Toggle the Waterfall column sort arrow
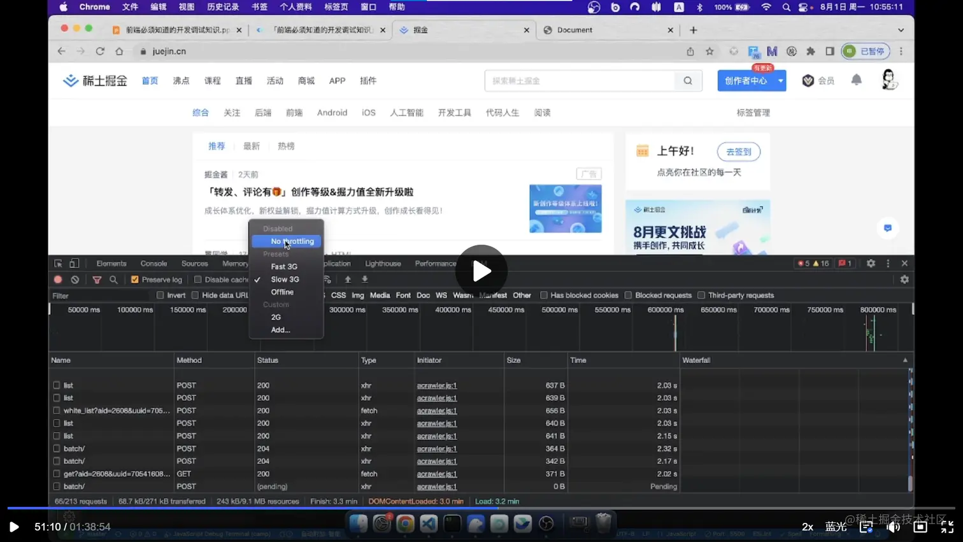This screenshot has height=542, width=963. pyautogui.click(x=905, y=360)
